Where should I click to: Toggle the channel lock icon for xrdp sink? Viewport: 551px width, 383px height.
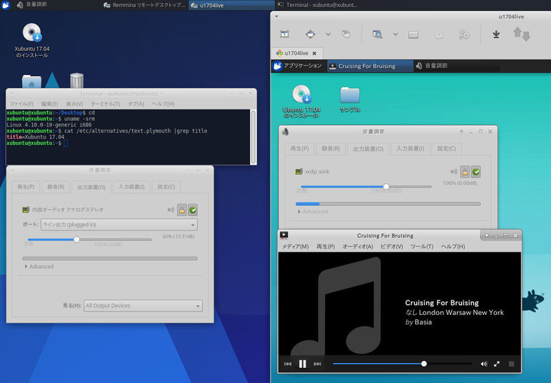coord(465,171)
